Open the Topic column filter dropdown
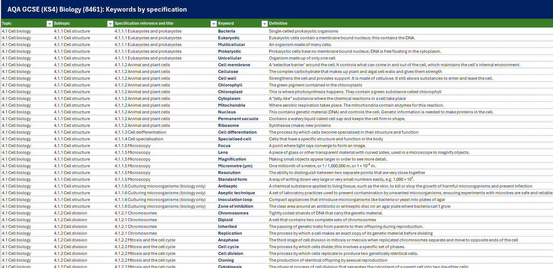553x268 pixels. pos(49,24)
